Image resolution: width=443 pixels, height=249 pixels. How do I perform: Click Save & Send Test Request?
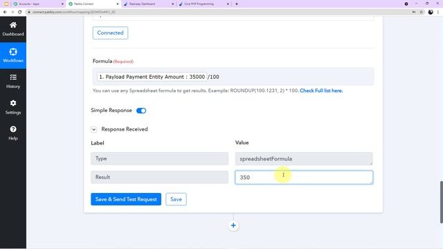pos(126,199)
